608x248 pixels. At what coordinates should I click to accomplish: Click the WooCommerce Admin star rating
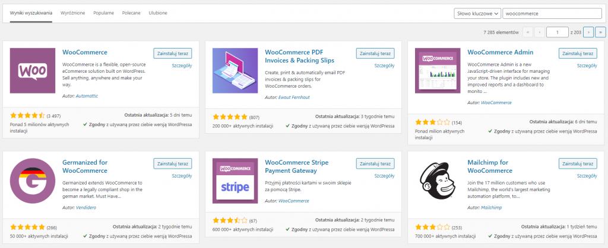pyautogui.click(x=433, y=123)
